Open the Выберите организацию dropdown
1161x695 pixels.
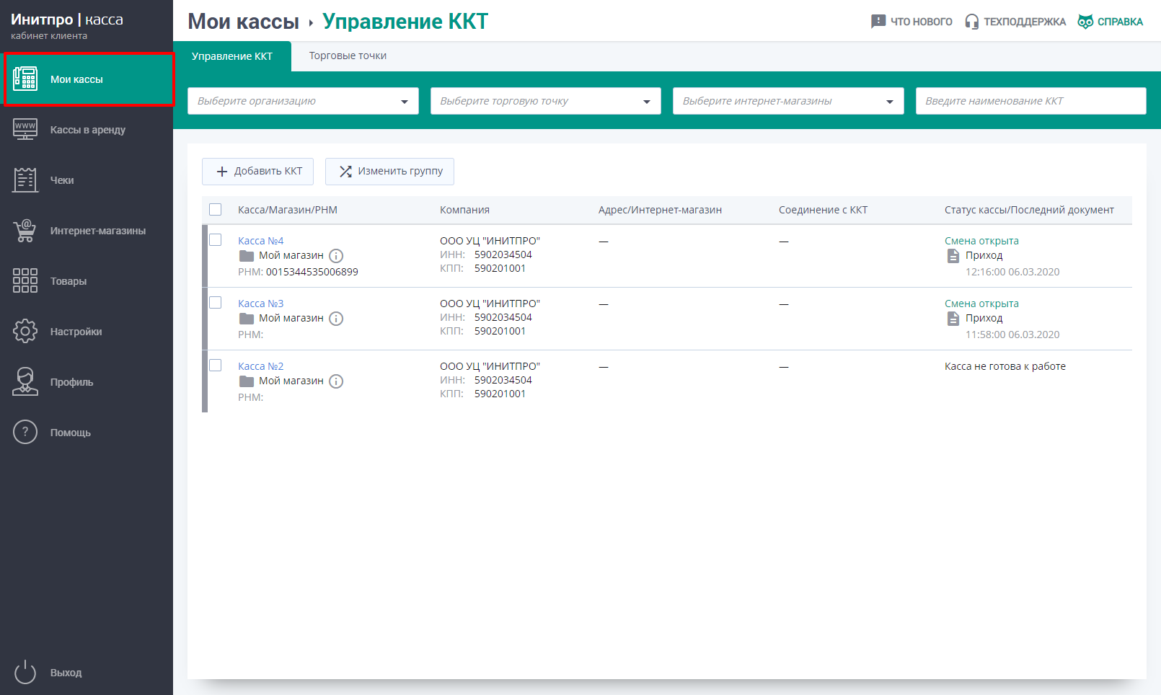tap(303, 101)
